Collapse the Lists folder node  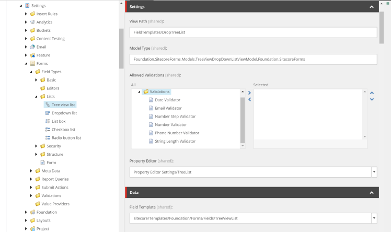pyautogui.click(x=37, y=97)
